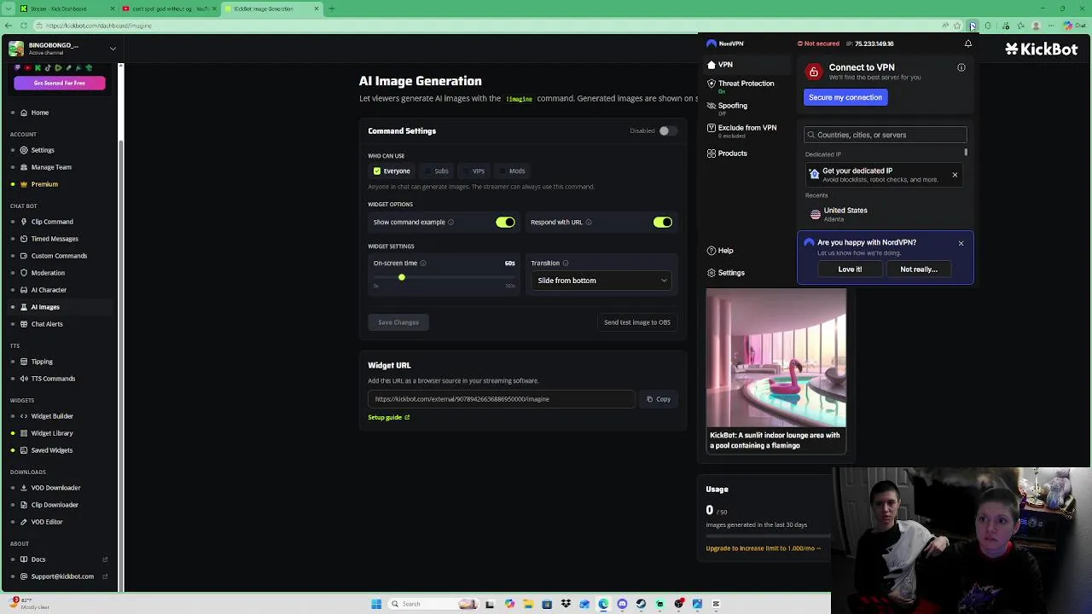Check the Subs checkbox

point(428,171)
